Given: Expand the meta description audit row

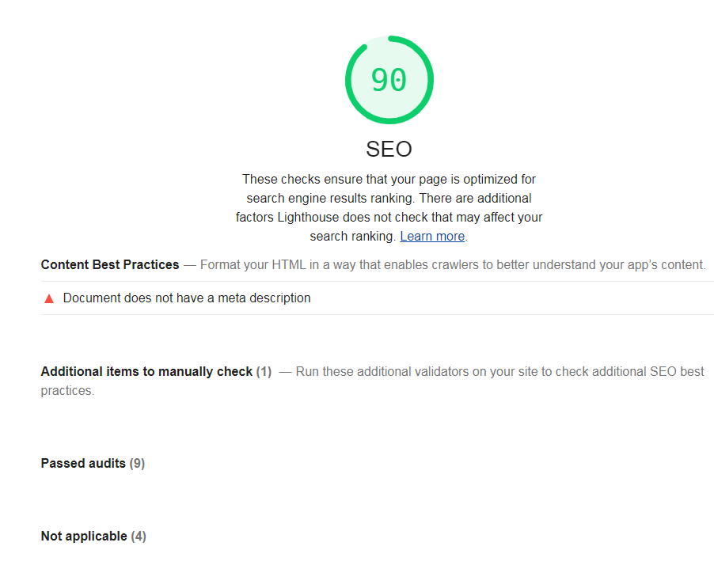Looking at the screenshot, I should [377, 298].
